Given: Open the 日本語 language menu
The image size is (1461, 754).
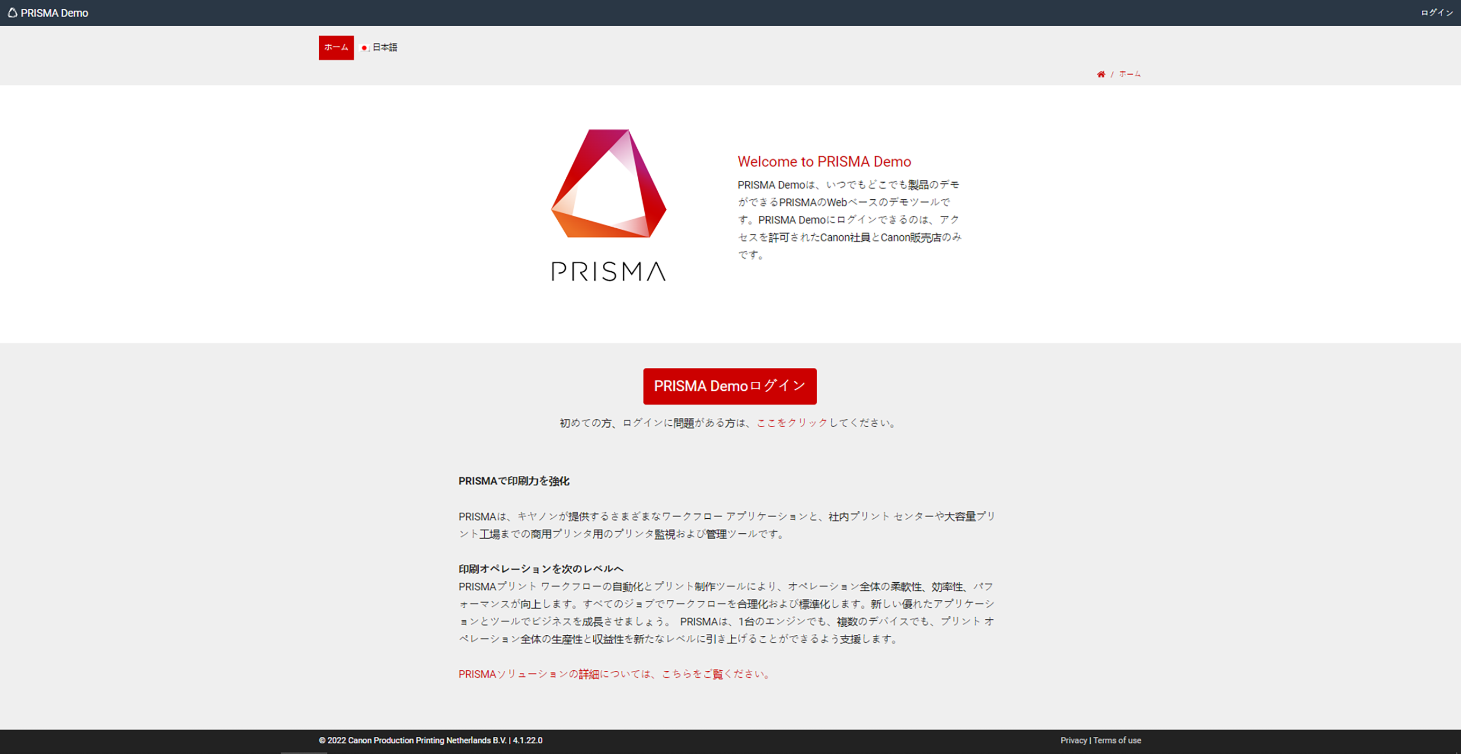Looking at the screenshot, I should pyautogui.click(x=379, y=48).
